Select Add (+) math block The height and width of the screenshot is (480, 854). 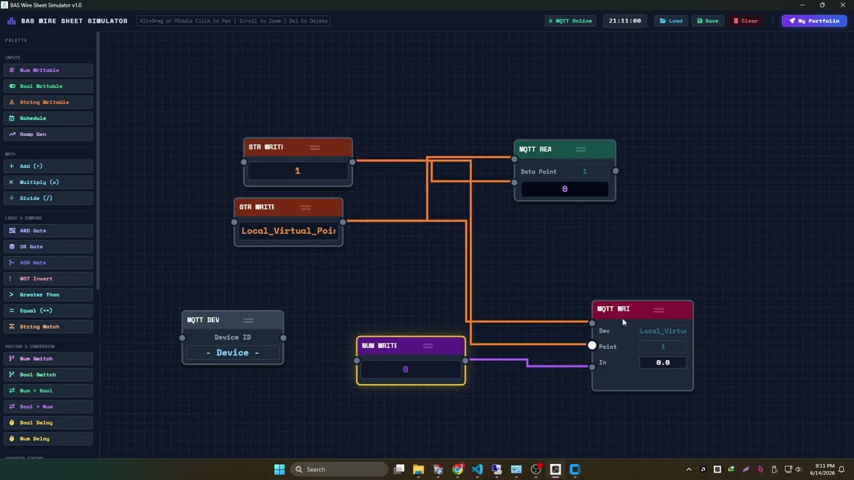48,166
